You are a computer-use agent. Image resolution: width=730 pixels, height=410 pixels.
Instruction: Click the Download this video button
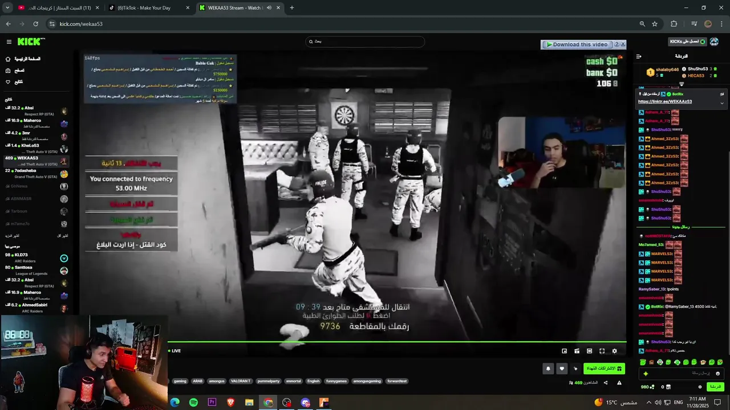coord(577,44)
